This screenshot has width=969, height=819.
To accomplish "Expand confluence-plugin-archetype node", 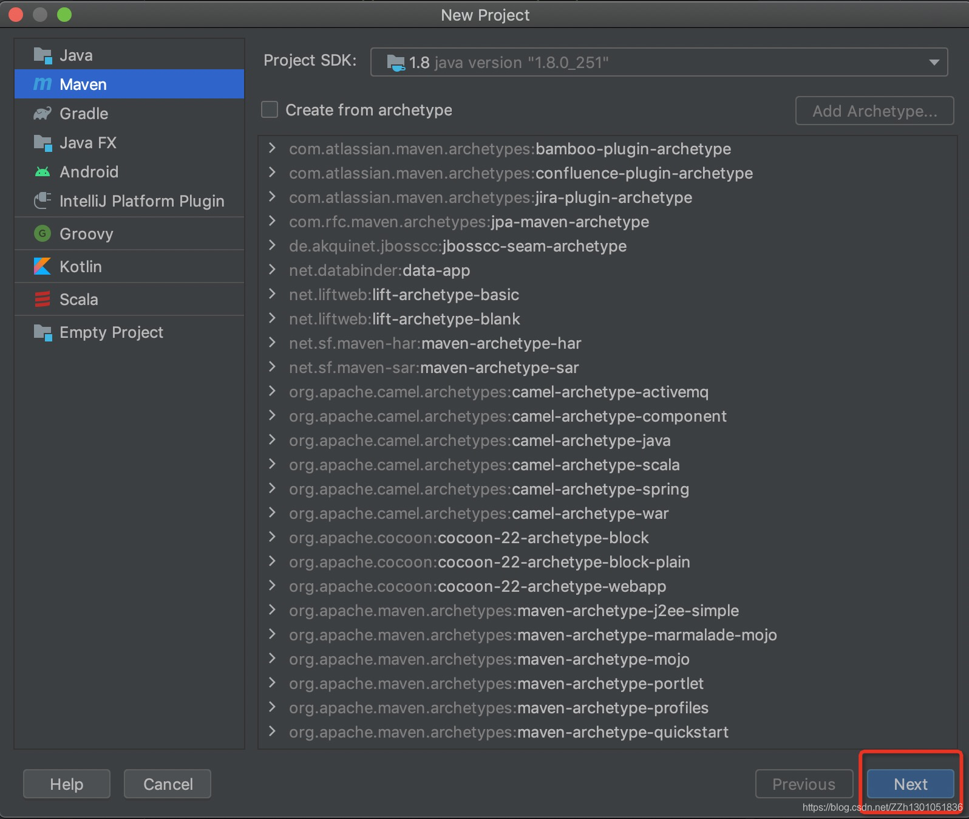I will tap(272, 173).
